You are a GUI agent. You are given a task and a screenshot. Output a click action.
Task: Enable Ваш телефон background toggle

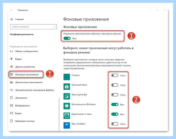(115, 124)
